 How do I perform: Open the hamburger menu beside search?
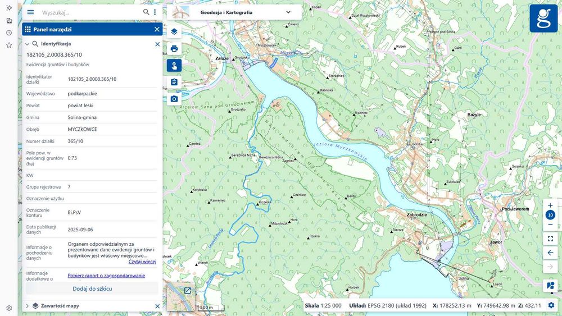(30, 12)
